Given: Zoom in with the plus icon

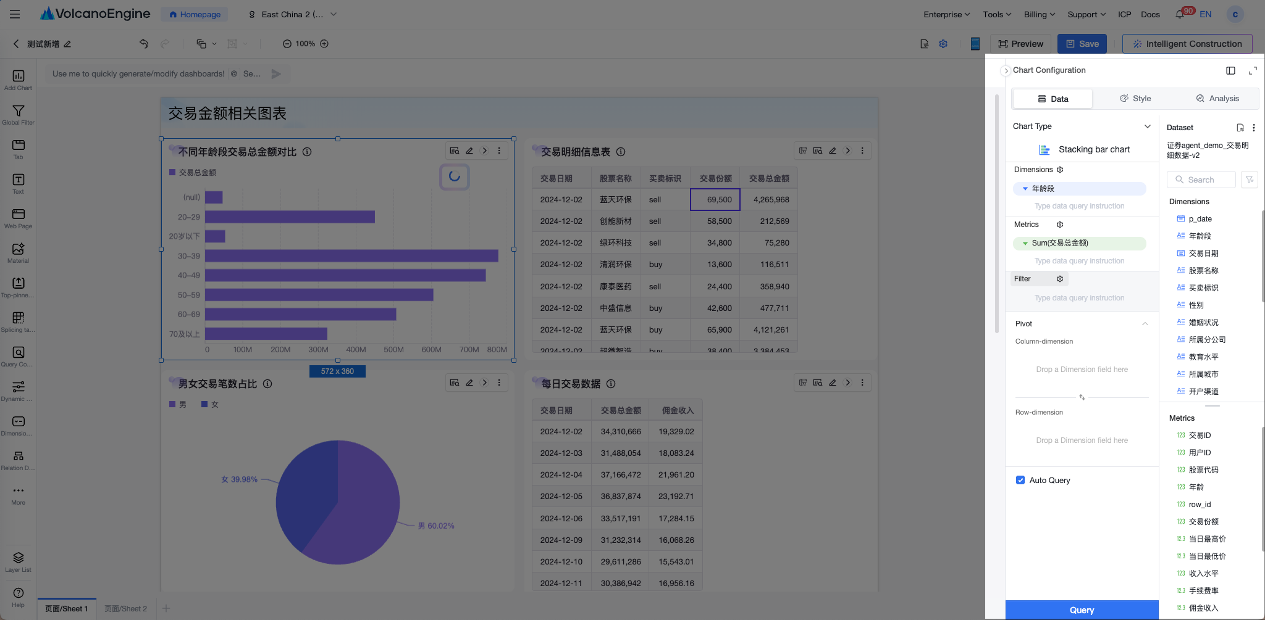Looking at the screenshot, I should click(x=324, y=44).
